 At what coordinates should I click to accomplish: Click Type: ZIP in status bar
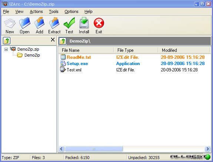[10, 158]
